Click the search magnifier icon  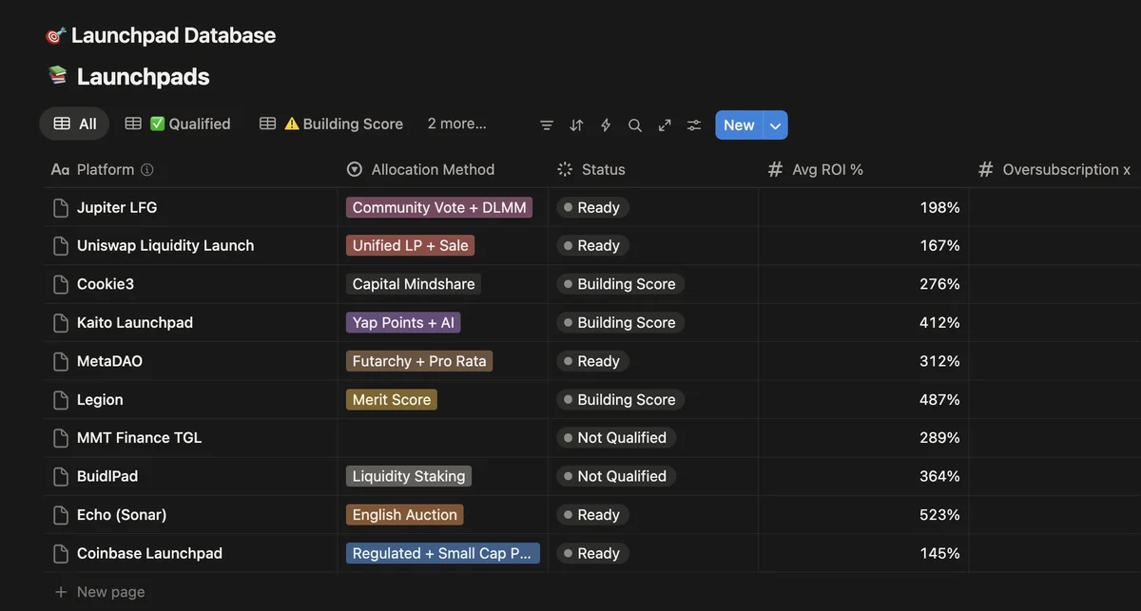coord(635,125)
